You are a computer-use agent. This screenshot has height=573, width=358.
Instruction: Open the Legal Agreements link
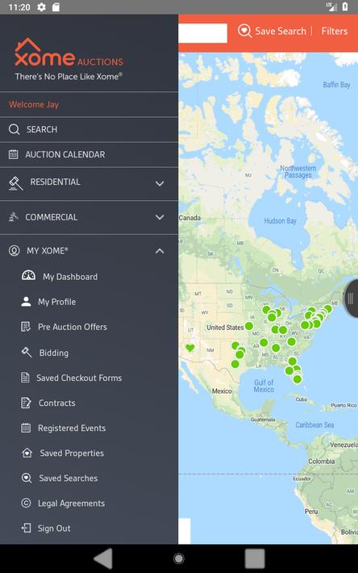[x=71, y=504]
